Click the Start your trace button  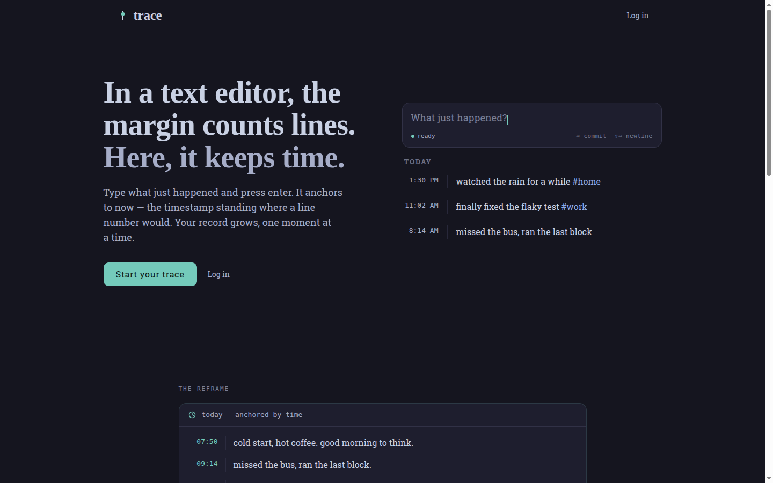[150, 274]
